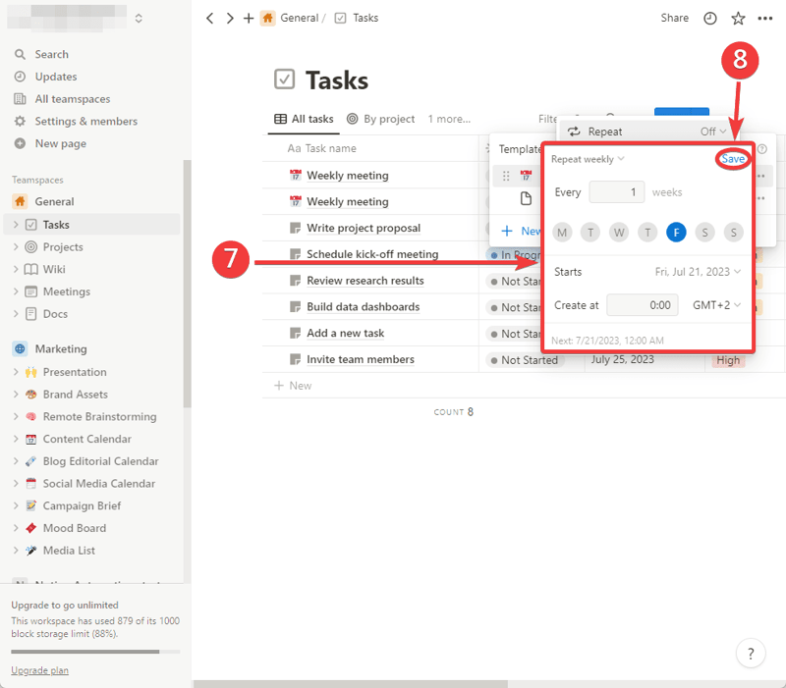Viewport: 786px width, 688px height.
Task: Click the Every weeks number field
Action: (x=617, y=192)
